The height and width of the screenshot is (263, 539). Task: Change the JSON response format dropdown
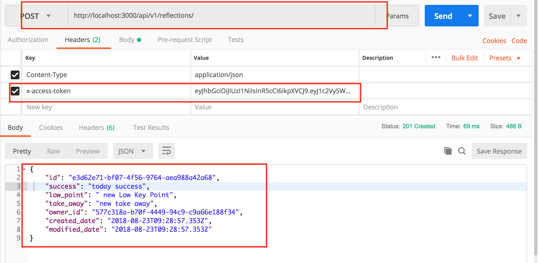133,151
